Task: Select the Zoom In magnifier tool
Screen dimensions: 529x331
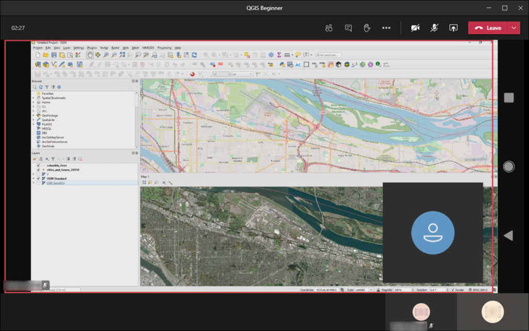Action: pyautogui.click(x=106, y=55)
